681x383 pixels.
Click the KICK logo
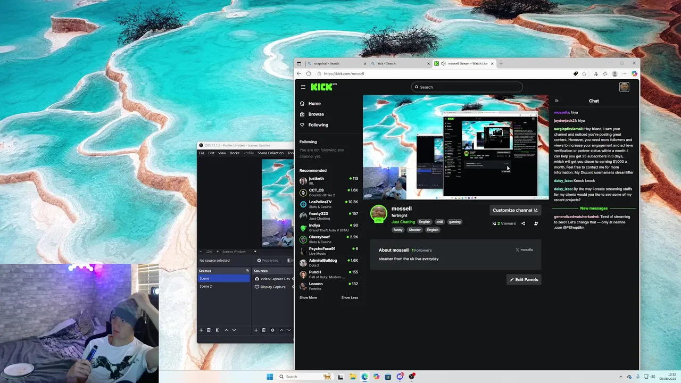tap(323, 87)
